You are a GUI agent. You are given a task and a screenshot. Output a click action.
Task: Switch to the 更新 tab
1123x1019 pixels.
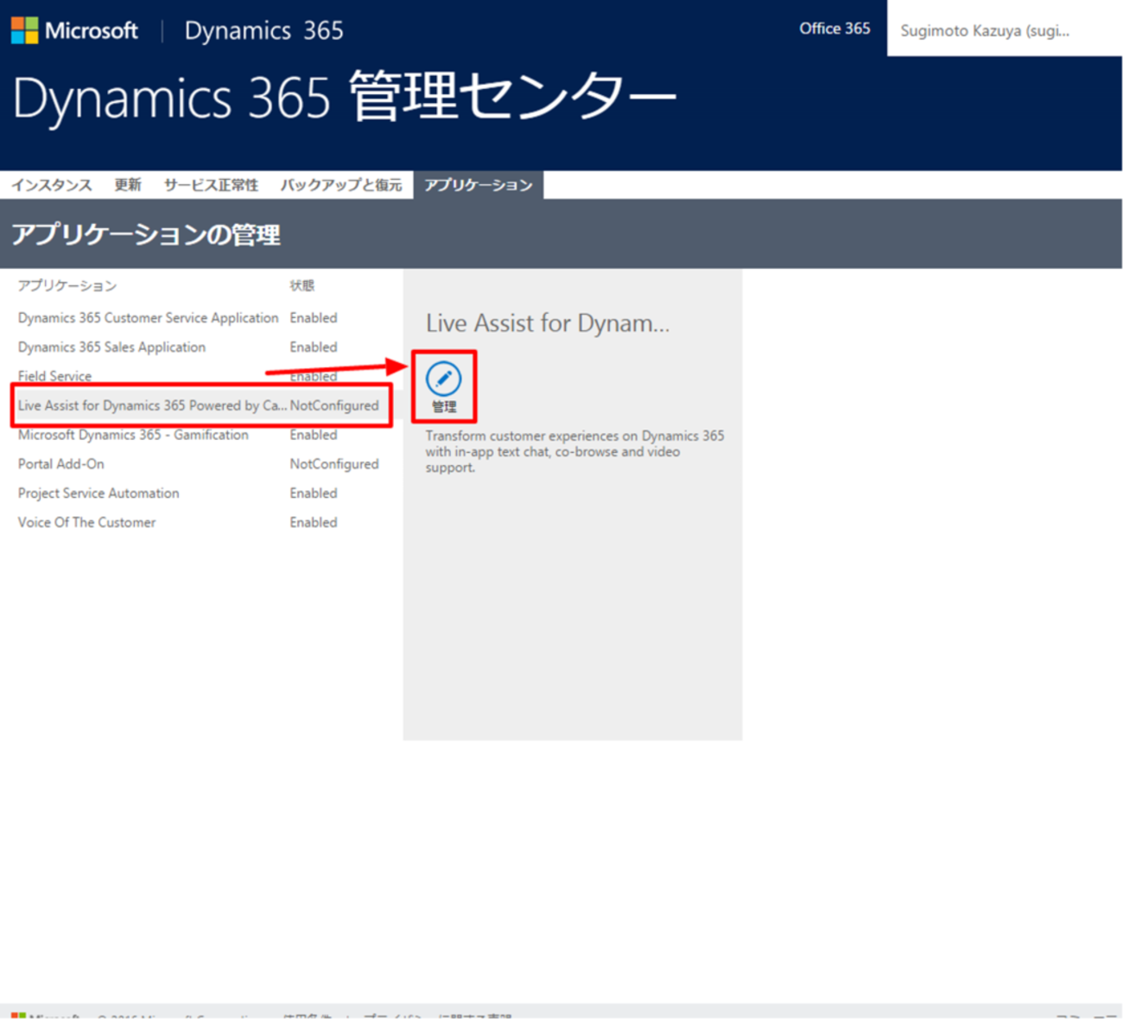click(128, 185)
